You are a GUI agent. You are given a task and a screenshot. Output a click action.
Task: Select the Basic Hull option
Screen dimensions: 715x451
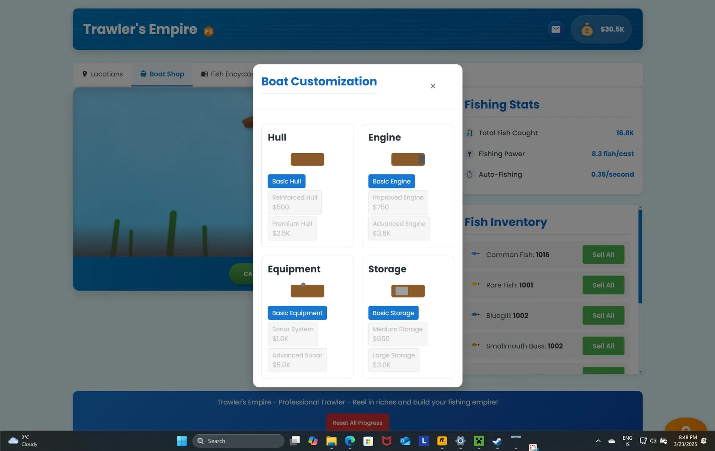point(286,181)
